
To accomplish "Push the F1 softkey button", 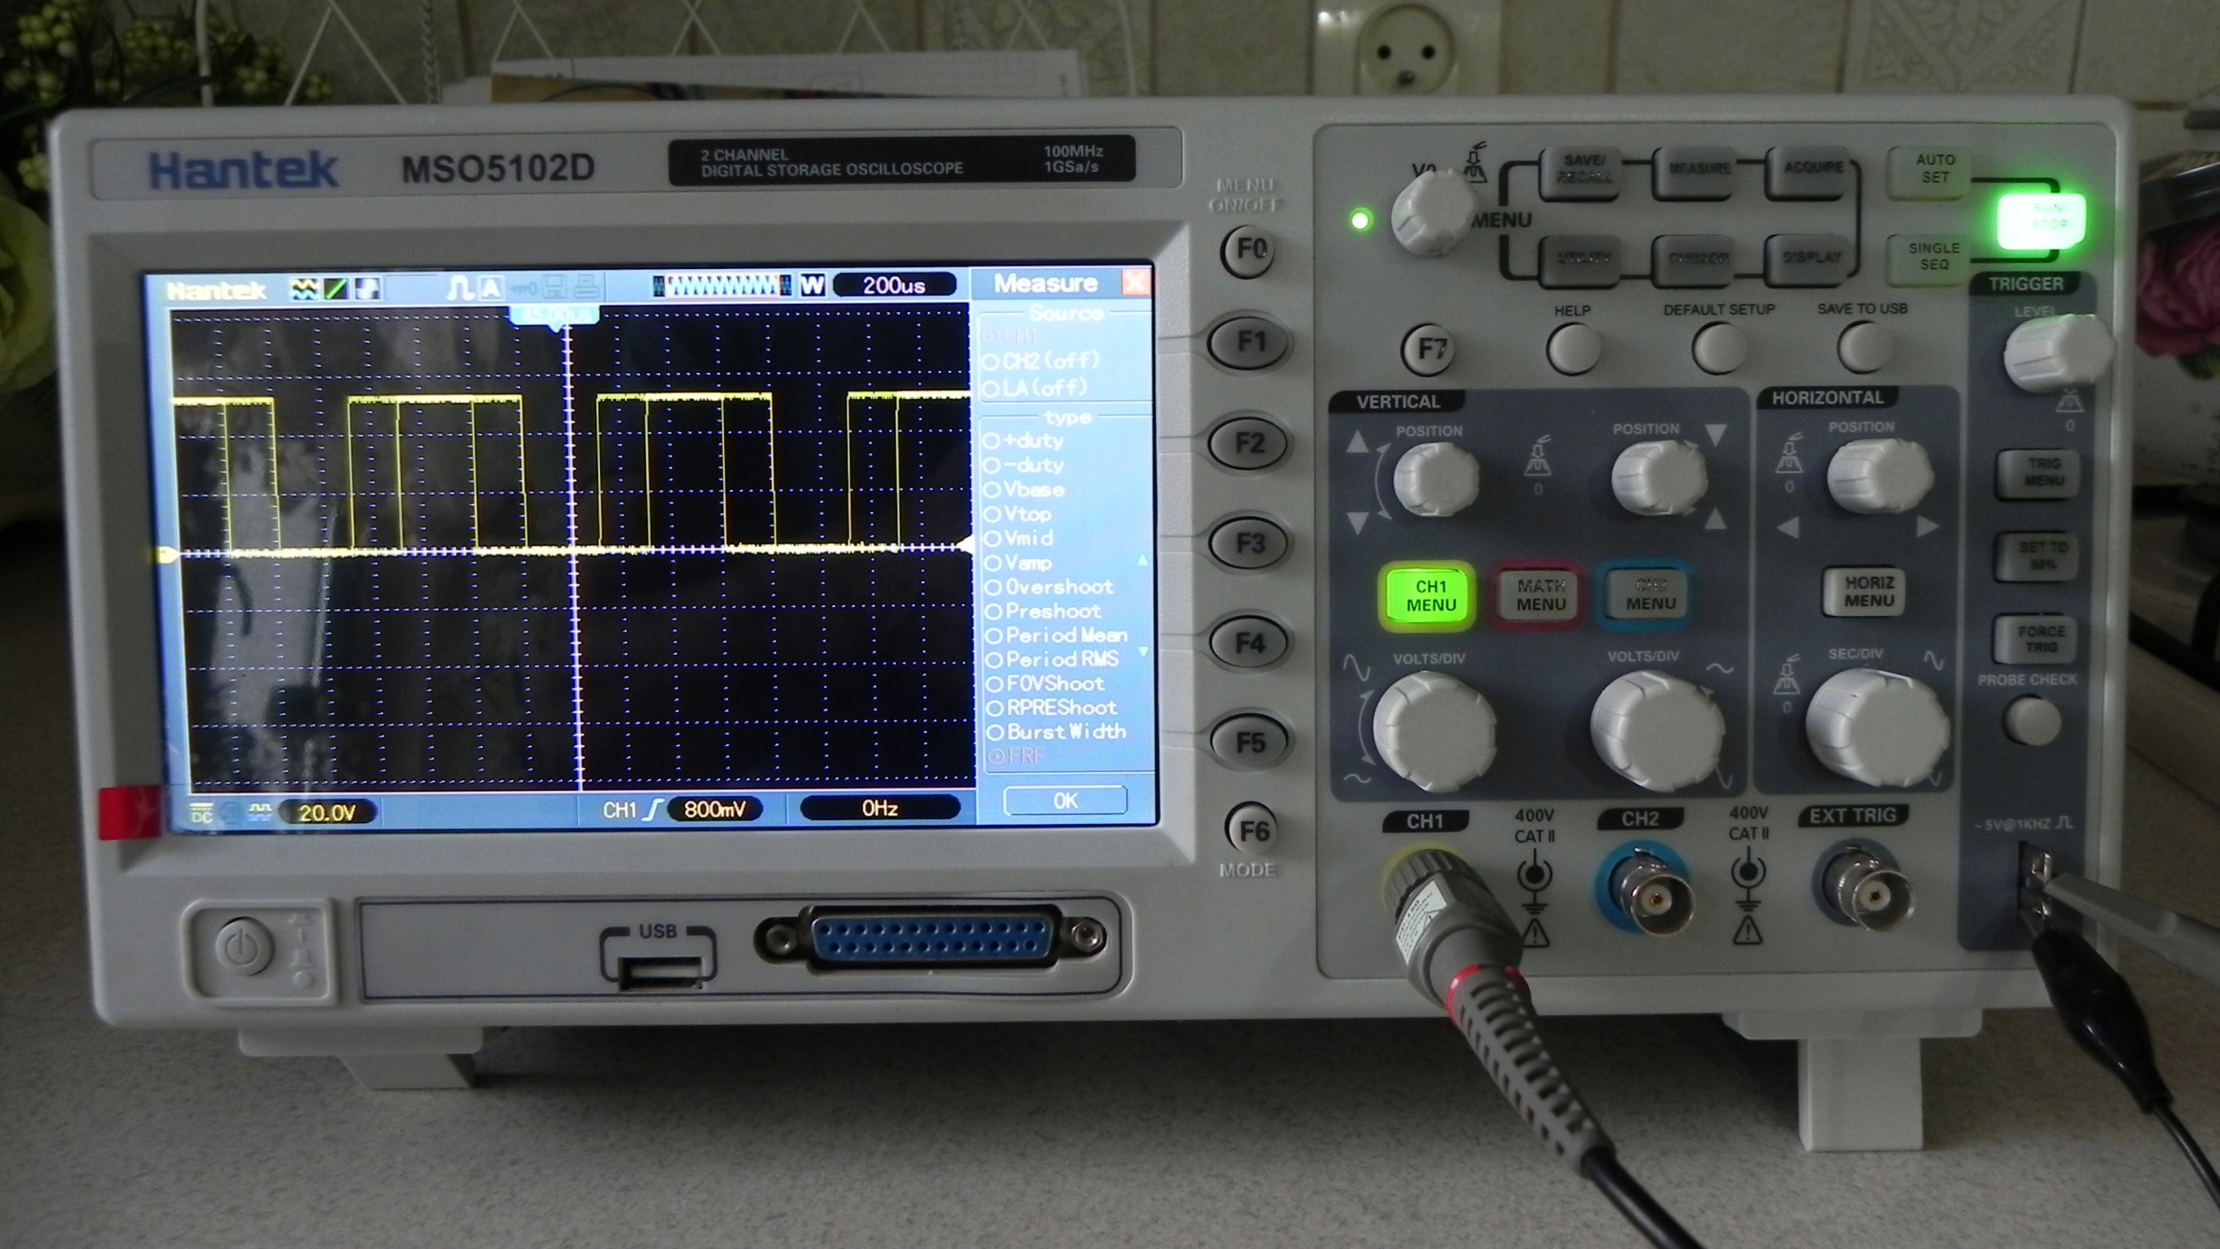I will click(x=1250, y=343).
